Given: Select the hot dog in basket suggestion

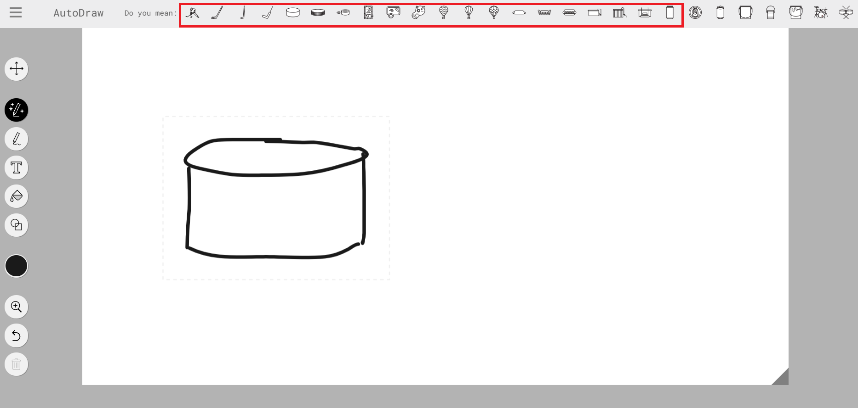Looking at the screenshot, I should 544,12.
